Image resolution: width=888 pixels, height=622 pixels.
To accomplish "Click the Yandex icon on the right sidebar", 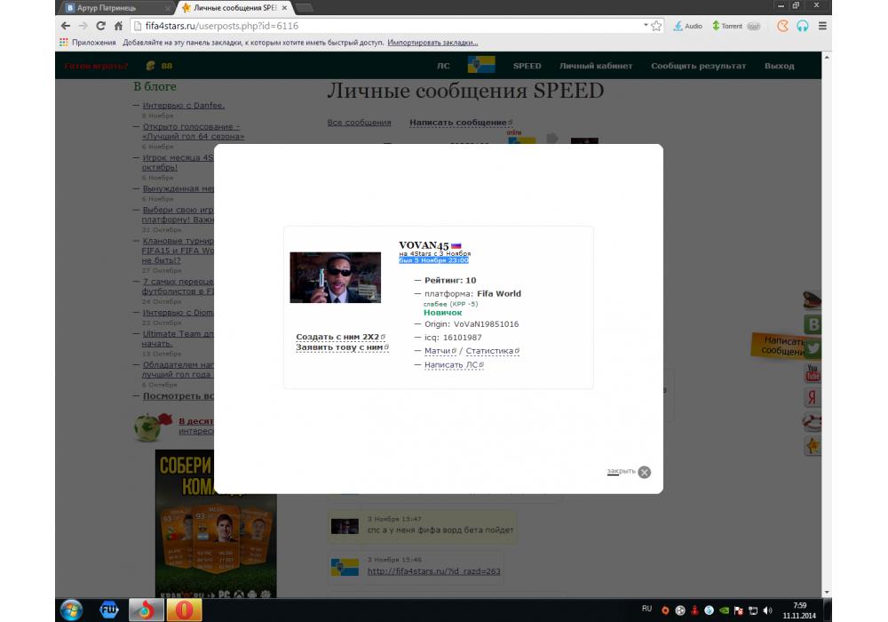I will click(812, 397).
